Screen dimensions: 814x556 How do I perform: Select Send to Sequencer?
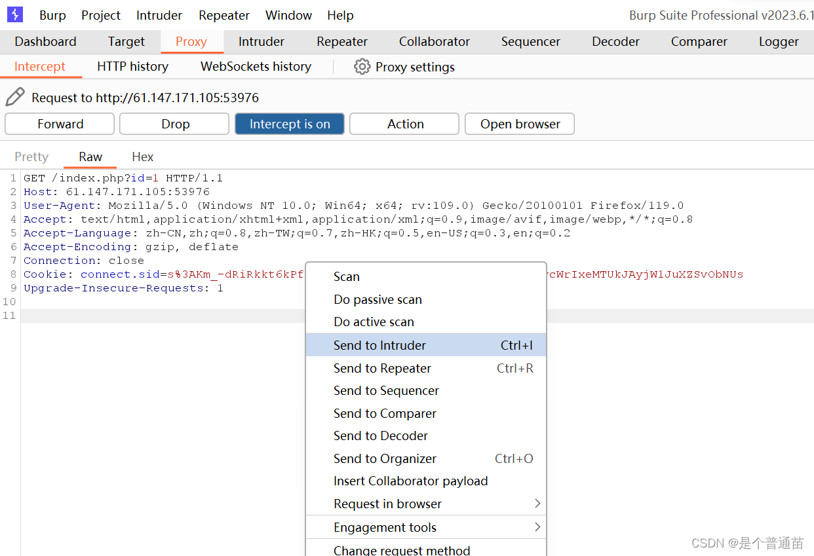tap(426, 390)
